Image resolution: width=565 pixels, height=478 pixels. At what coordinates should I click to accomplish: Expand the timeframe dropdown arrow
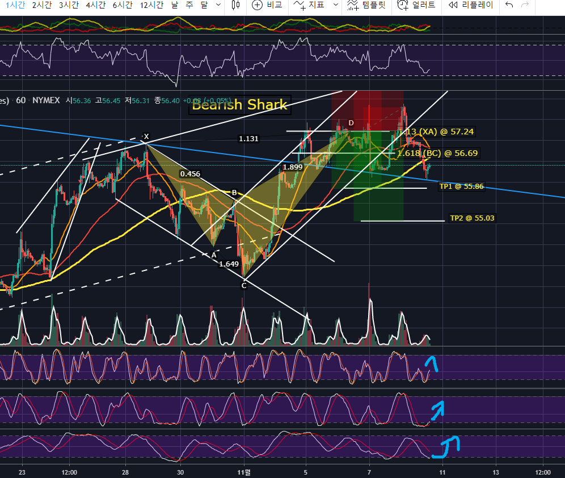(x=218, y=5)
